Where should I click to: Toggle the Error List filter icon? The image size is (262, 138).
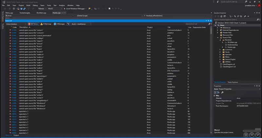(68, 24)
